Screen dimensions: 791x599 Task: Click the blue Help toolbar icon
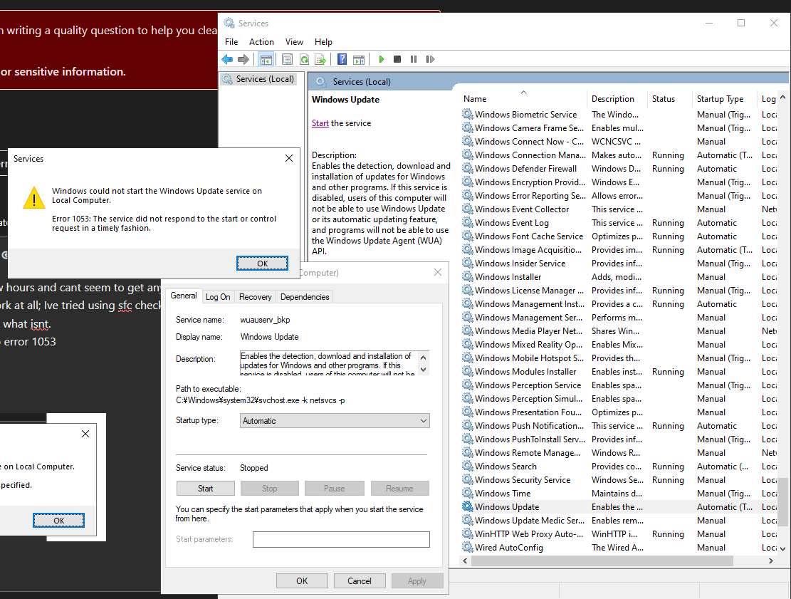click(342, 60)
